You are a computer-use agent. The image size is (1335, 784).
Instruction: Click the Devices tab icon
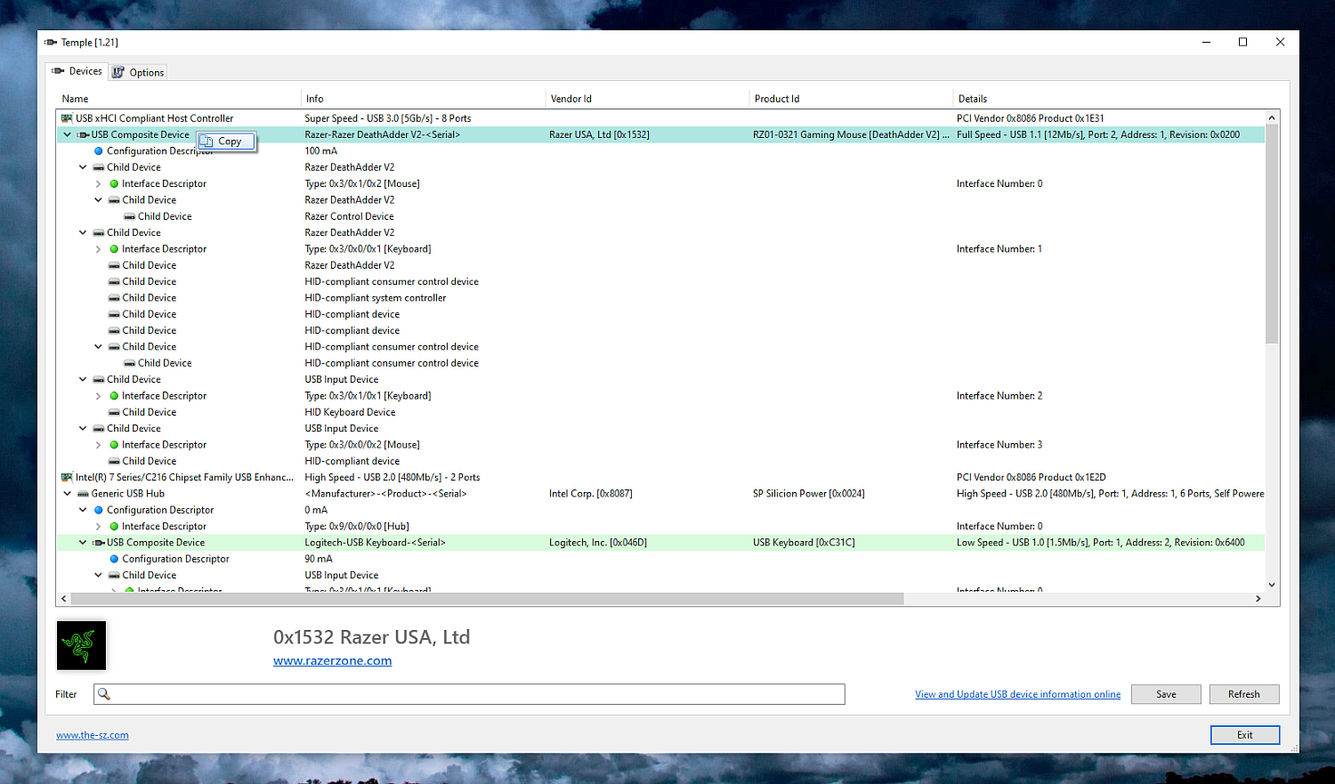tap(58, 71)
